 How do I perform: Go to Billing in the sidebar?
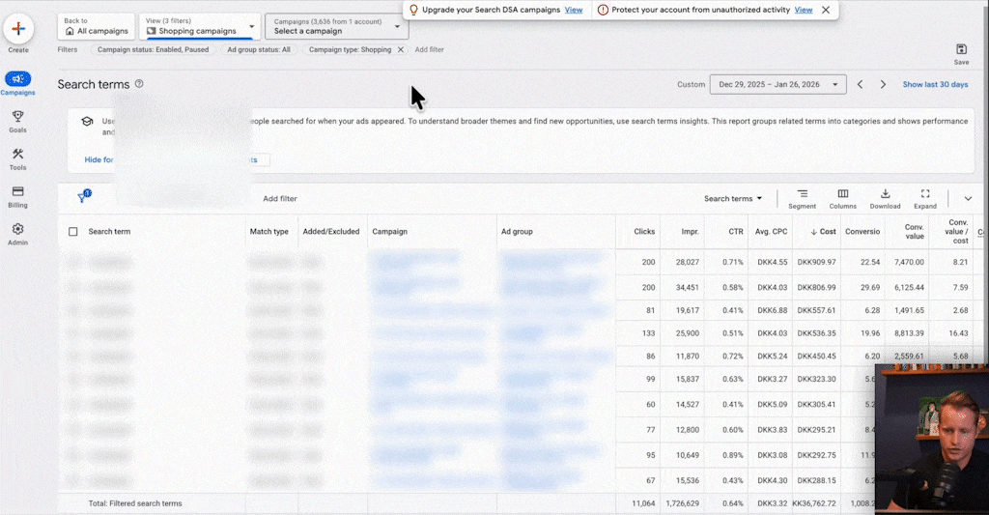click(x=17, y=196)
